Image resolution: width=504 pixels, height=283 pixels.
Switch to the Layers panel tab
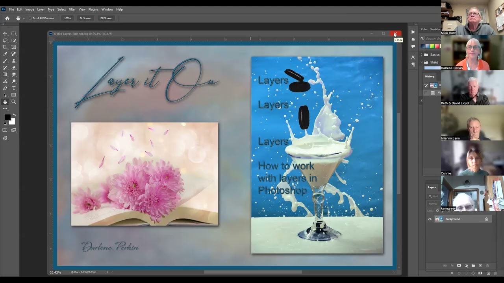click(x=432, y=187)
